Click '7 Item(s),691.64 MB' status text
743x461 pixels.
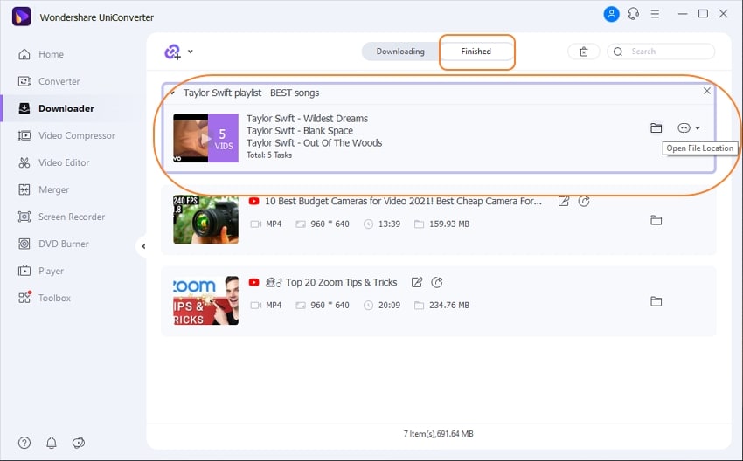(438, 434)
